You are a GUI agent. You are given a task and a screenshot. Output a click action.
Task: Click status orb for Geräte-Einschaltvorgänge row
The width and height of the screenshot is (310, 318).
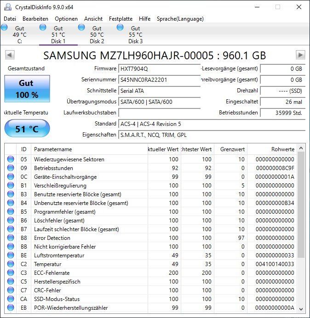[11, 176]
